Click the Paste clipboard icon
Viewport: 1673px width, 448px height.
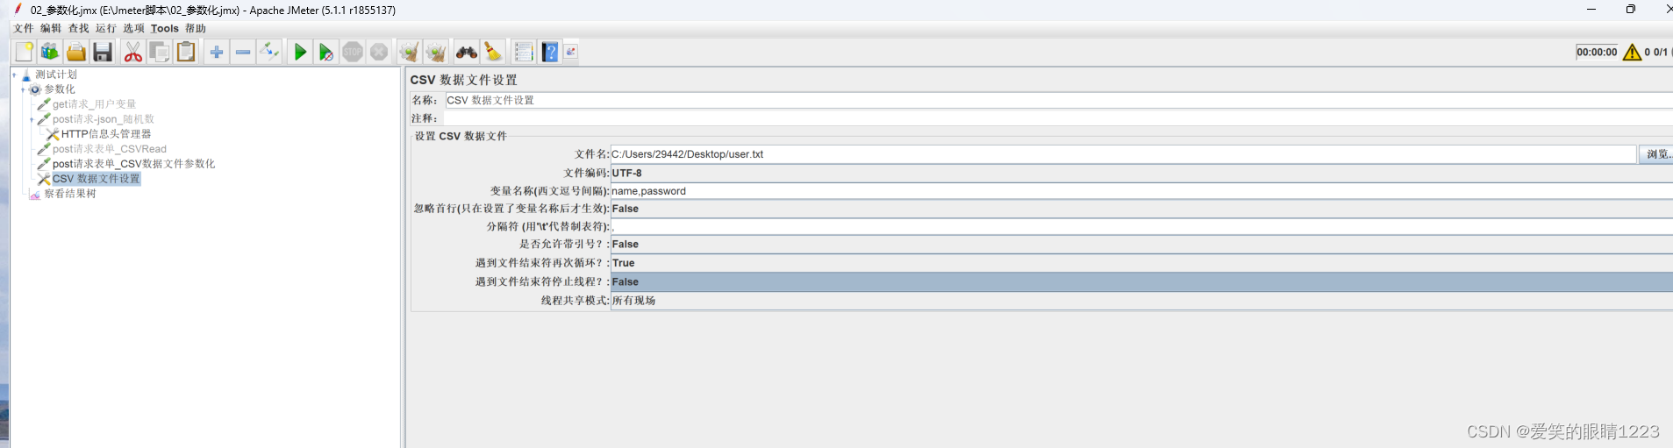pos(186,52)
